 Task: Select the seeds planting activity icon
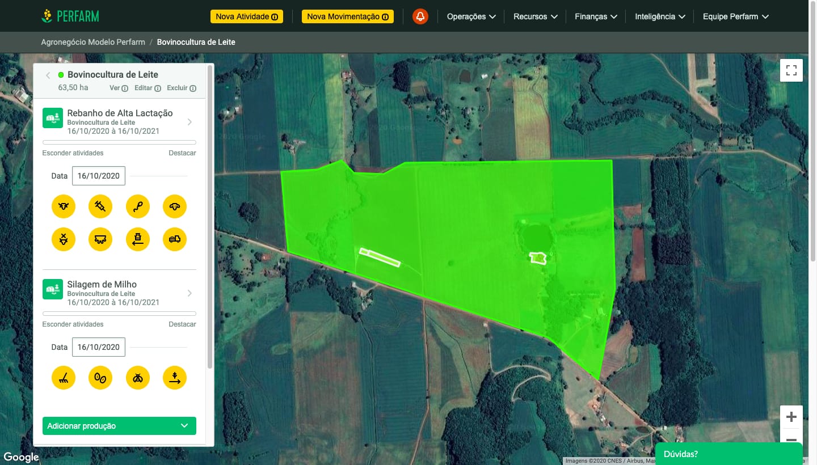click(100, 378)
